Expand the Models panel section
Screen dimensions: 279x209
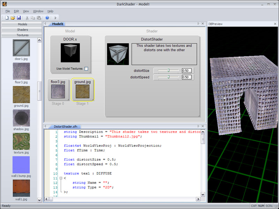(x=22, y=24)
